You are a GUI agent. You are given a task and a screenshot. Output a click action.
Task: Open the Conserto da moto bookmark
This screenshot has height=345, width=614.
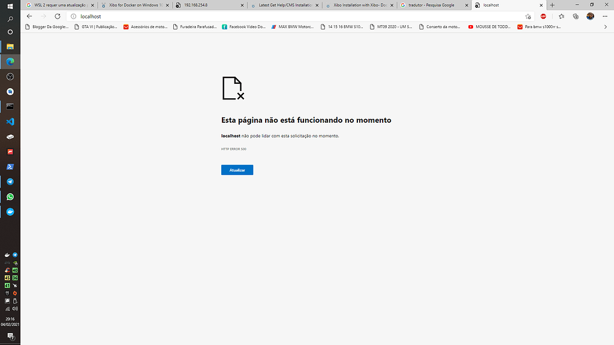[x=440, y=27]
